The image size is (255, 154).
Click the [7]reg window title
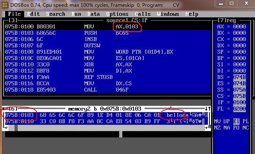point(227,20)
